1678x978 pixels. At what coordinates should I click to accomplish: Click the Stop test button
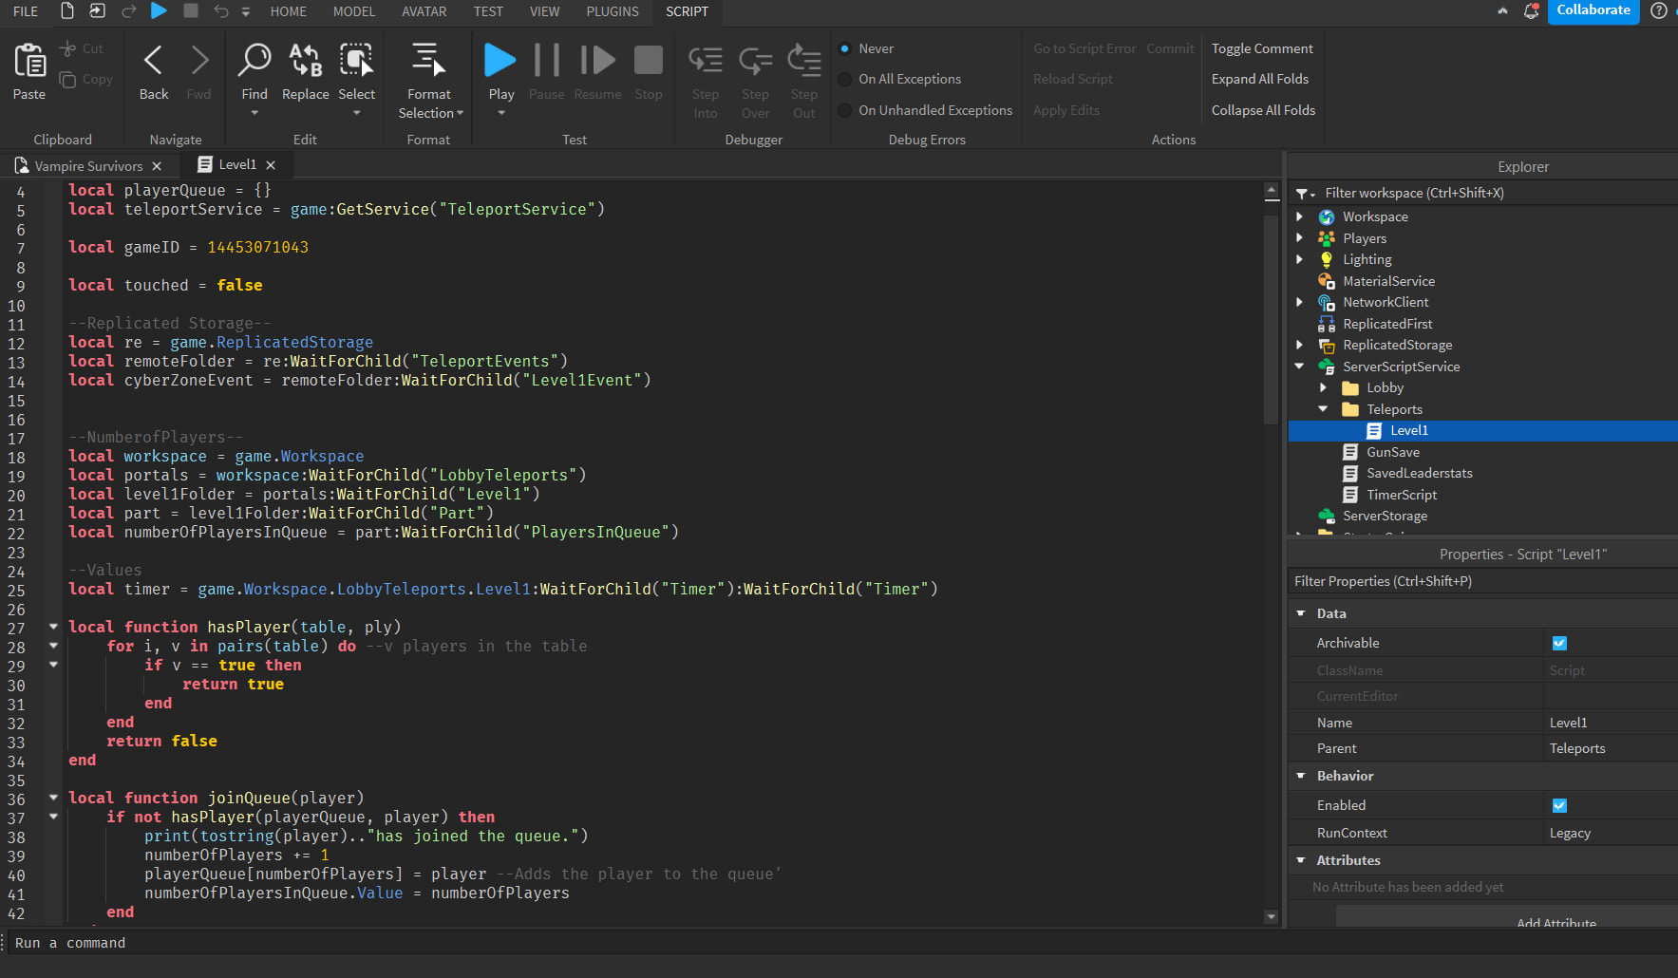point(649,60)
